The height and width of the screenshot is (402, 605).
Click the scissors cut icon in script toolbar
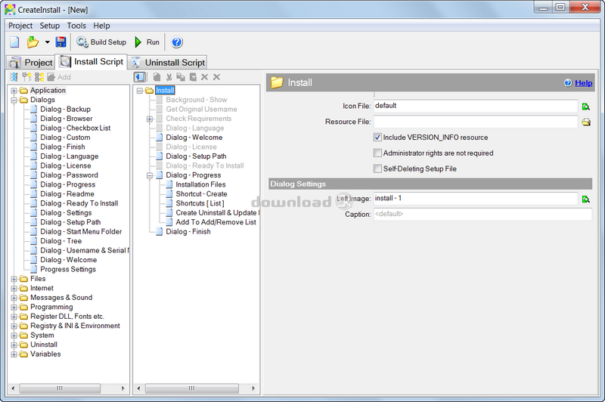pos(169,77)
